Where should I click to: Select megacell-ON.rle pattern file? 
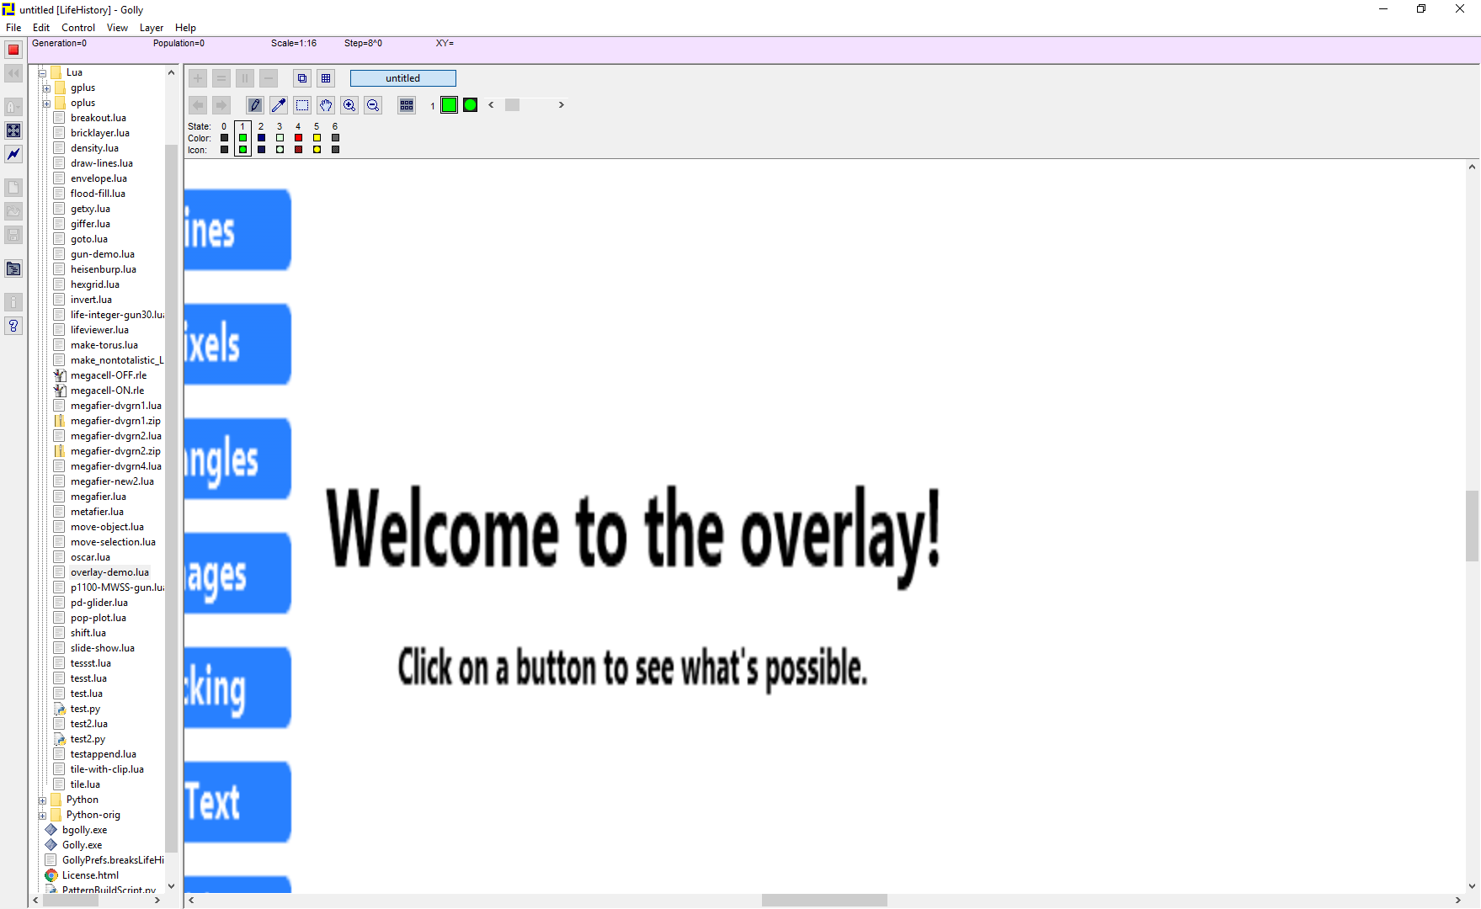point(107,391)
